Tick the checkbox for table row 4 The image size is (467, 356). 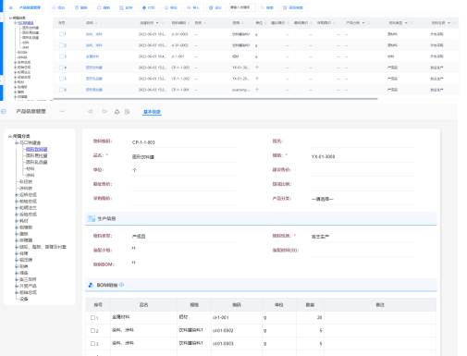(61, 68)
